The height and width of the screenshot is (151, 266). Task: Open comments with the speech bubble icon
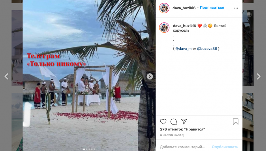click(173, 122)
